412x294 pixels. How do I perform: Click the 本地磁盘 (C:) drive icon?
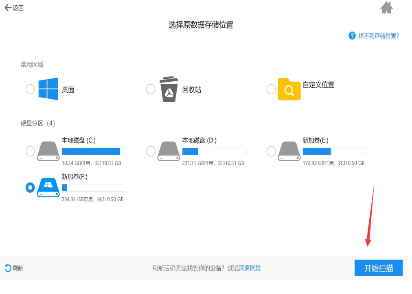(x=48, y=151)
